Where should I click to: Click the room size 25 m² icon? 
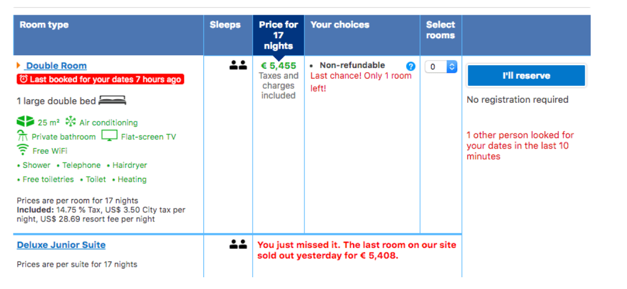tap(25, 122)
